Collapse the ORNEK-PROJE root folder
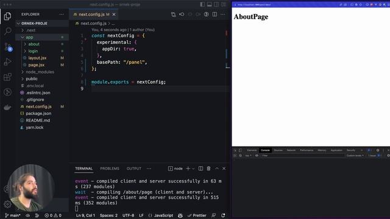This screenshot has height=219, width=390. [x=42, y=23]
